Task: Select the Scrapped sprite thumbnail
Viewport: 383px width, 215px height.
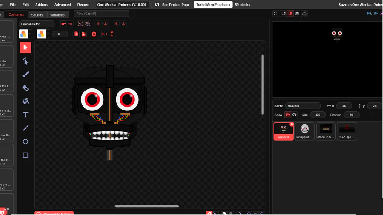Action: point(305,131)
